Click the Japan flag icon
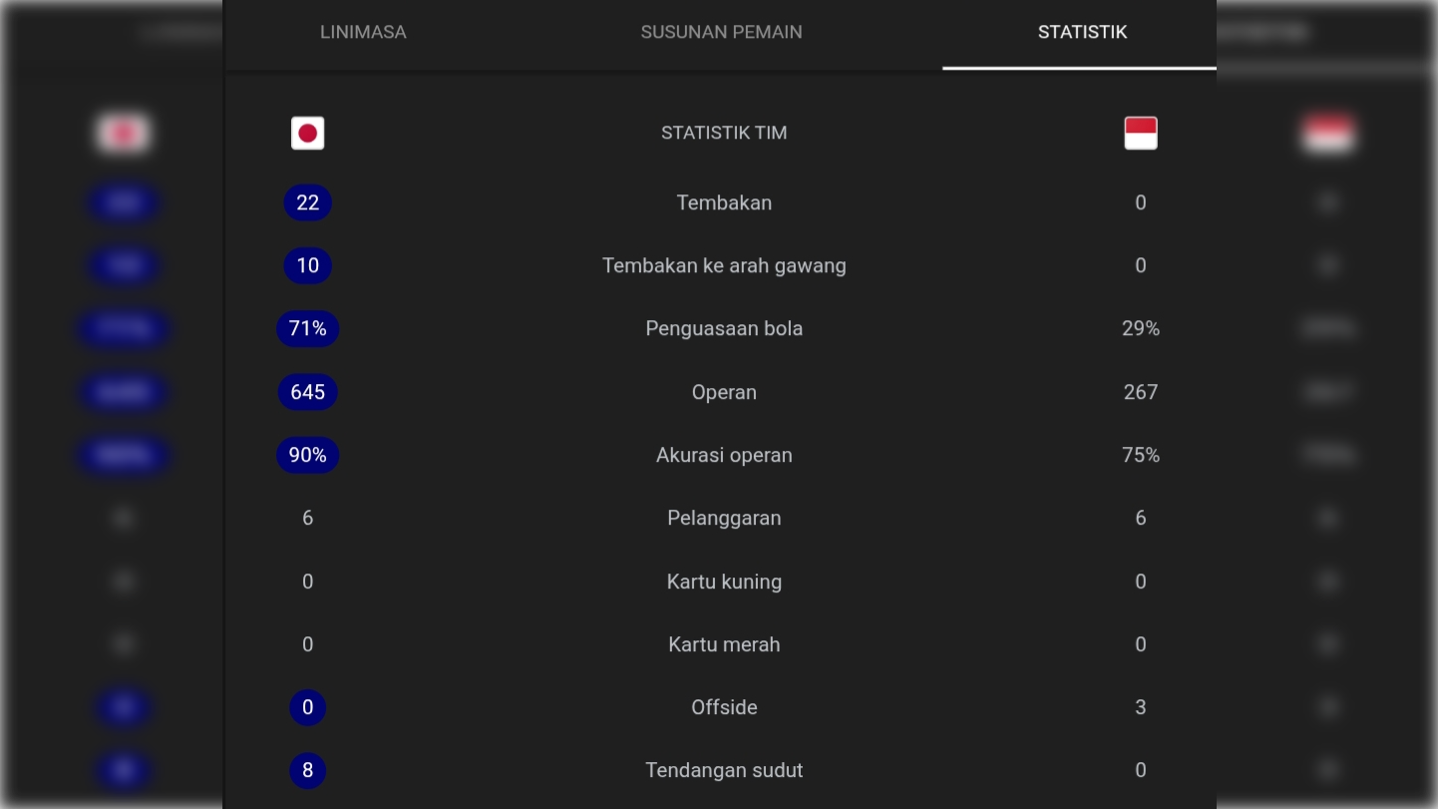Screen dimensions: 1438x809 tap(307, 134)
